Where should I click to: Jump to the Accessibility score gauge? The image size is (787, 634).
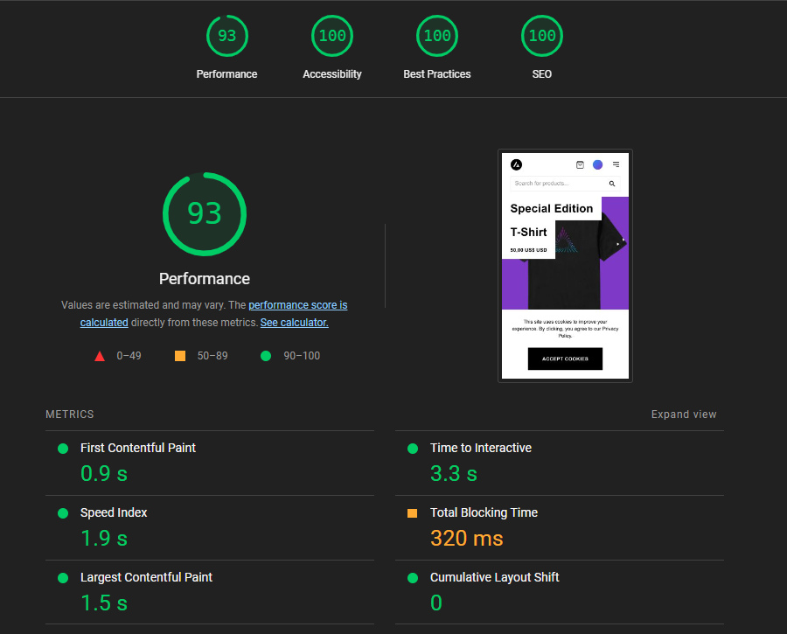coord(332,37)
